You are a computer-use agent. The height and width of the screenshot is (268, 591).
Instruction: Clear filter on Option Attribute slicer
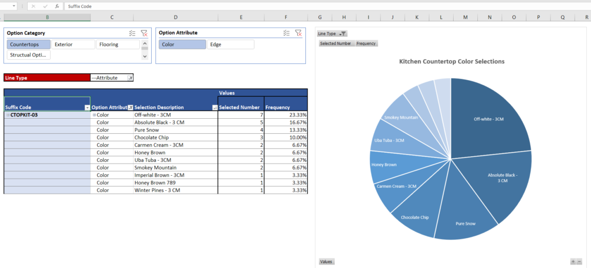tap(298, 33)
